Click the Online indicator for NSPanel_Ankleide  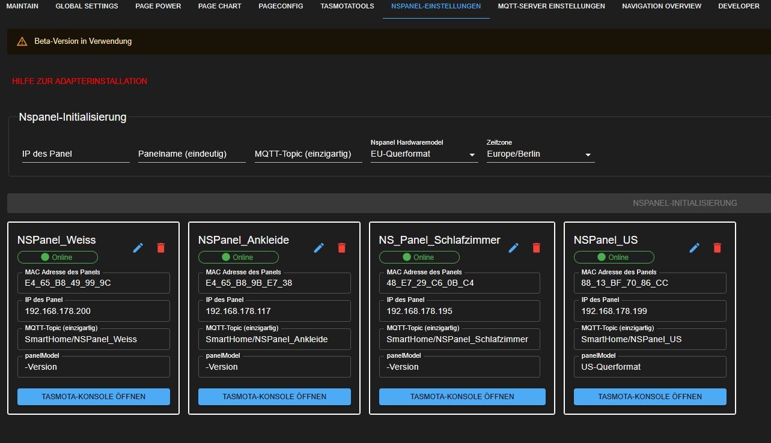click(238, 257)
